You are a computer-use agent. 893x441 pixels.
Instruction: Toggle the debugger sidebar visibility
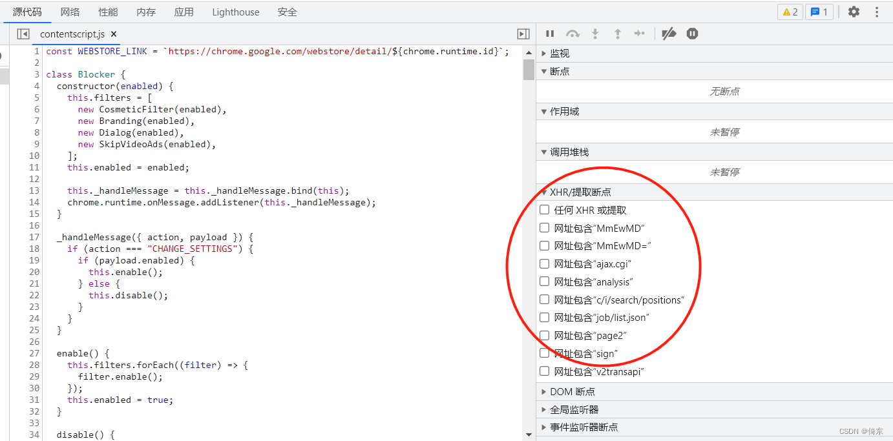click(523, 34)
